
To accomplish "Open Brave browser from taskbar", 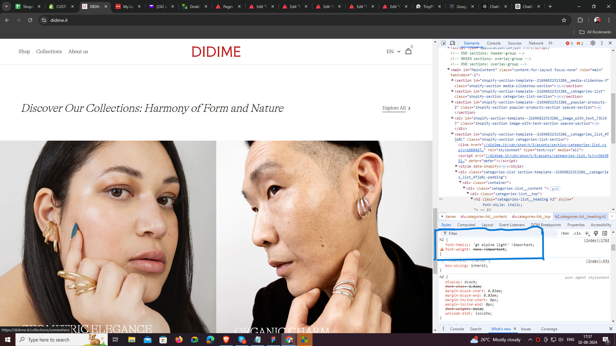I will (x=226, y=340).
